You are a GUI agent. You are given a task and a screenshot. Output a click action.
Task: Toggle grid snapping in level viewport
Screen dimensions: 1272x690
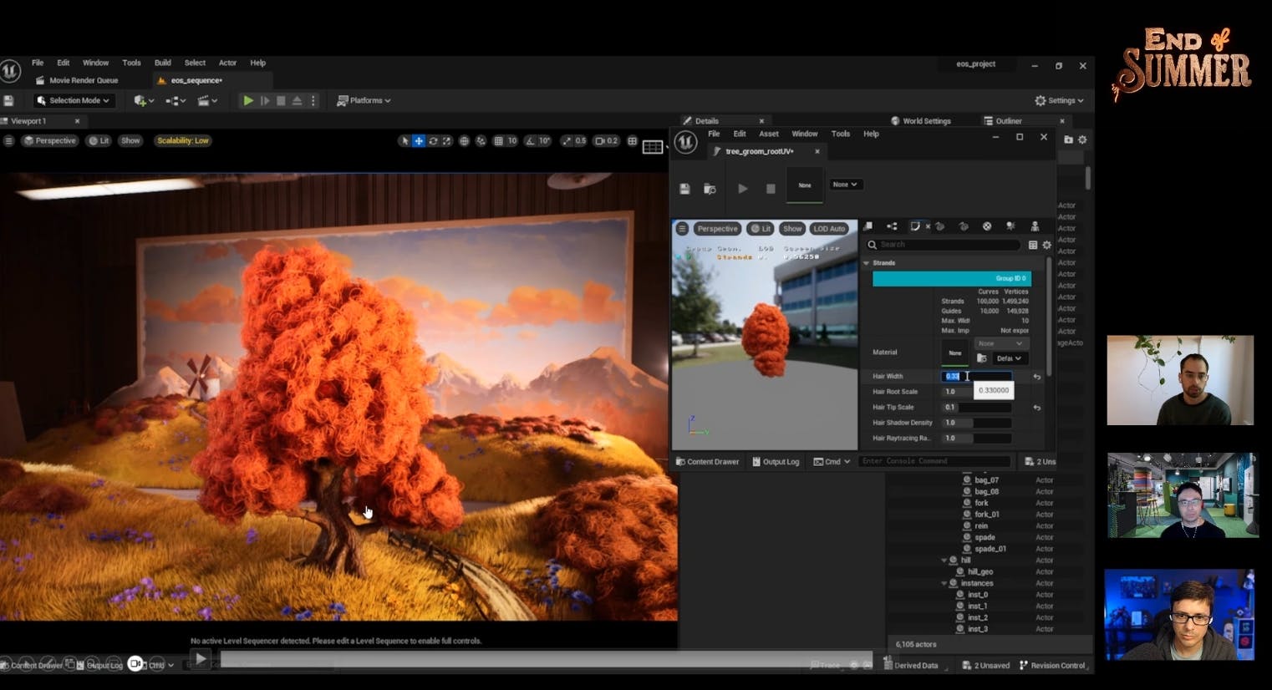click(499, 141)
